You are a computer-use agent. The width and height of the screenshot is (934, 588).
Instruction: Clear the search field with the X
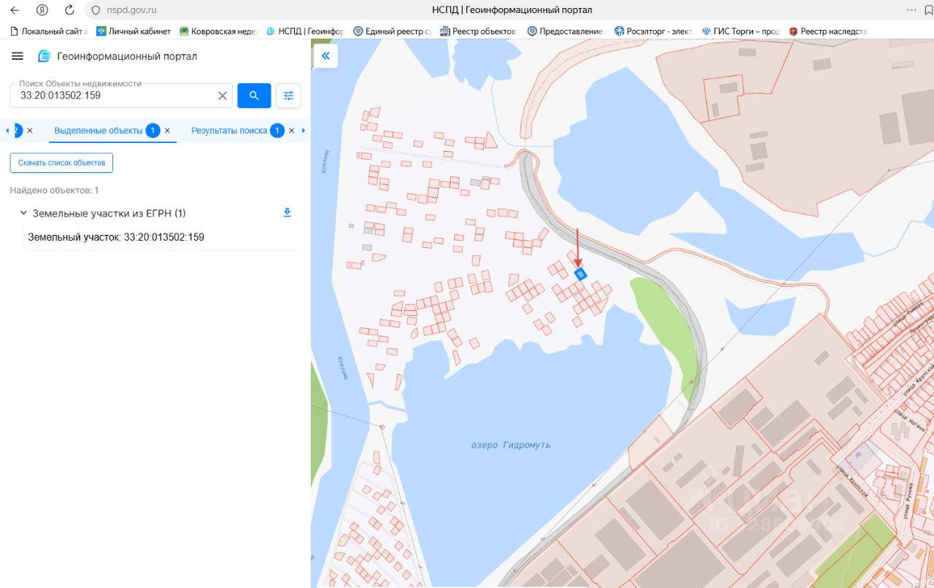tap(223, 96)
